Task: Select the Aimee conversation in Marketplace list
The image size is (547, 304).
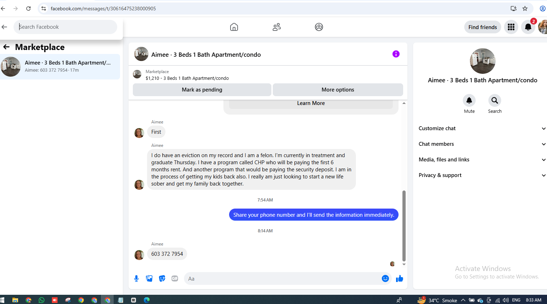Action: coord(60,67)
